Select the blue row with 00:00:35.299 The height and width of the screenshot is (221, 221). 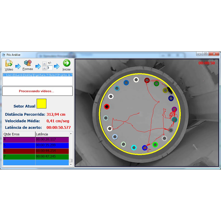click(36, 145)
